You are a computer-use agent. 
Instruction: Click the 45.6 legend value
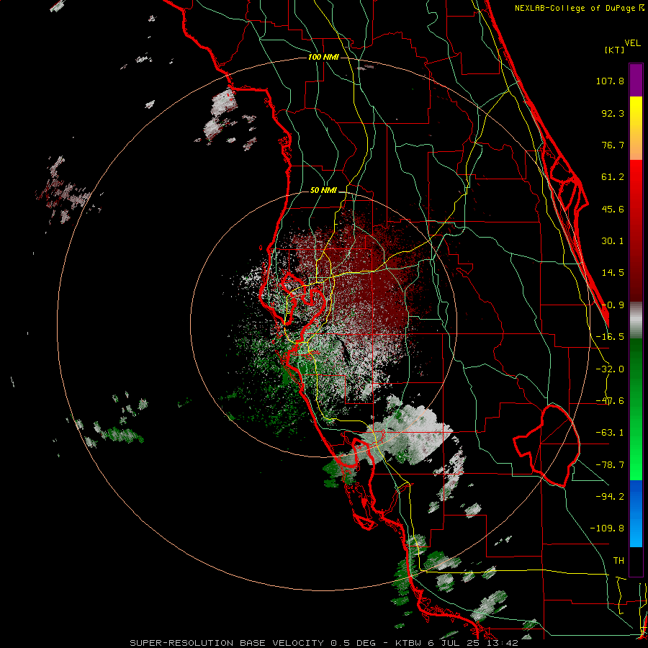(613, 209)
